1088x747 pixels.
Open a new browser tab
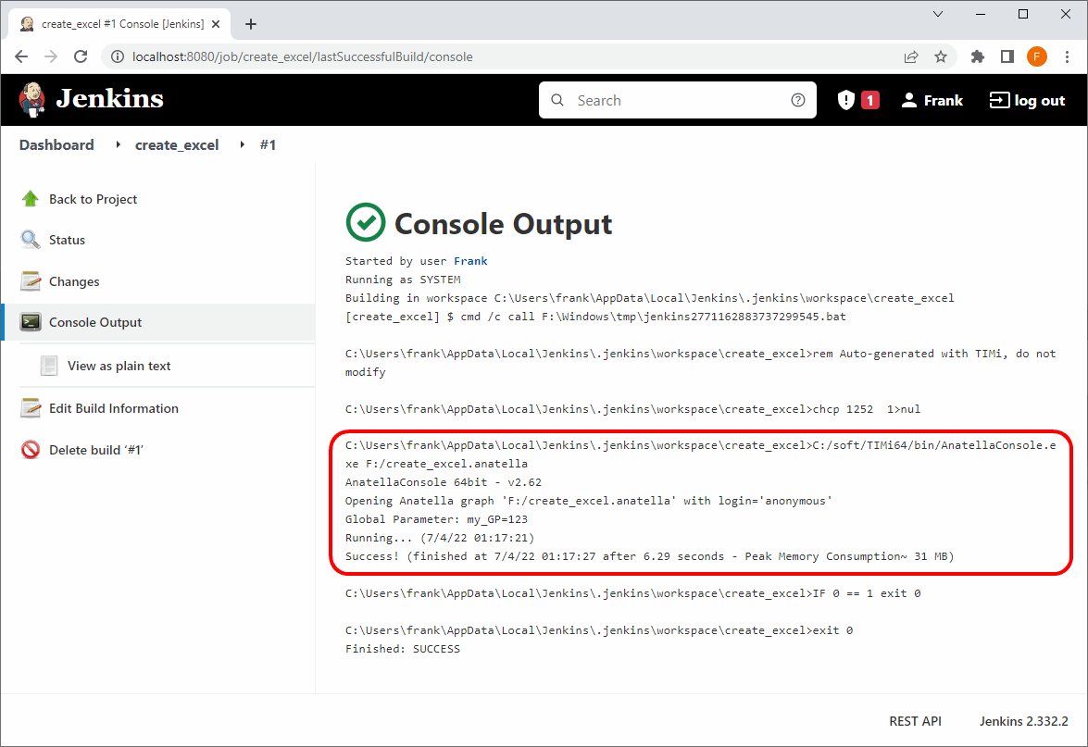[x=251, y=24]
